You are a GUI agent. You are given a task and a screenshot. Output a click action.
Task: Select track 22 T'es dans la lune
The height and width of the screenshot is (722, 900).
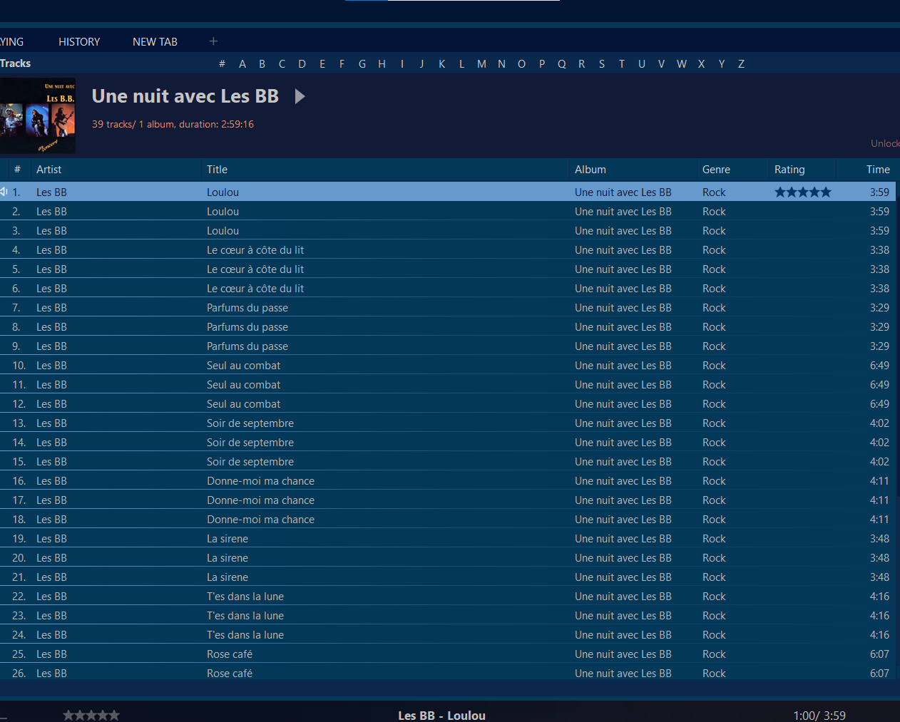click(x=448, y=597)
